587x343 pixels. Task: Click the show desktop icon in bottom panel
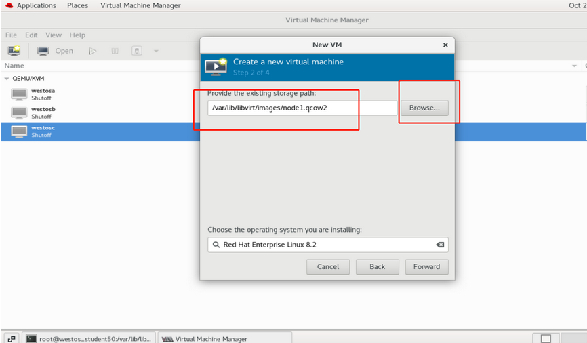[x=12, y=338]
